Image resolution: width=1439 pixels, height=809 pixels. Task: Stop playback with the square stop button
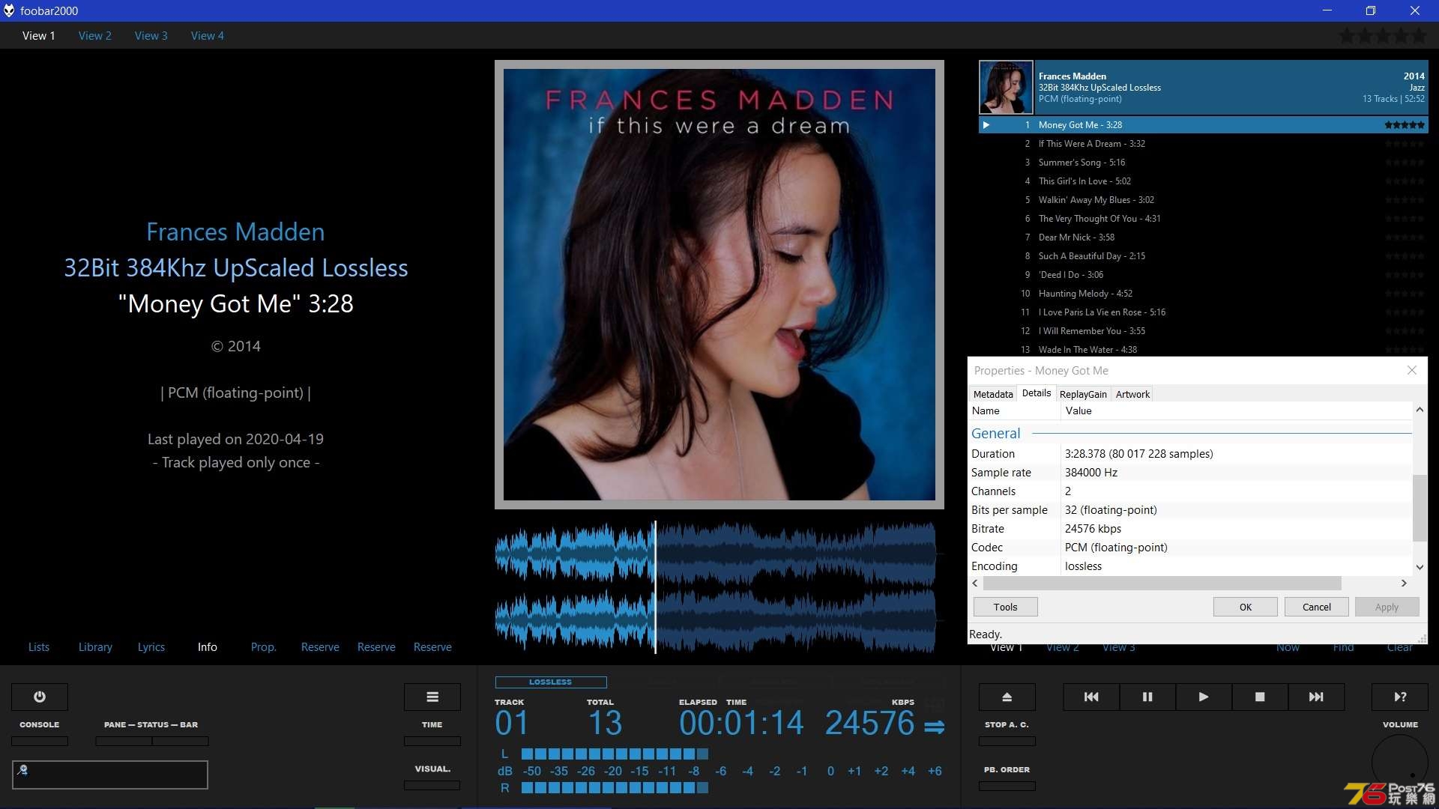pos(1260,697)
